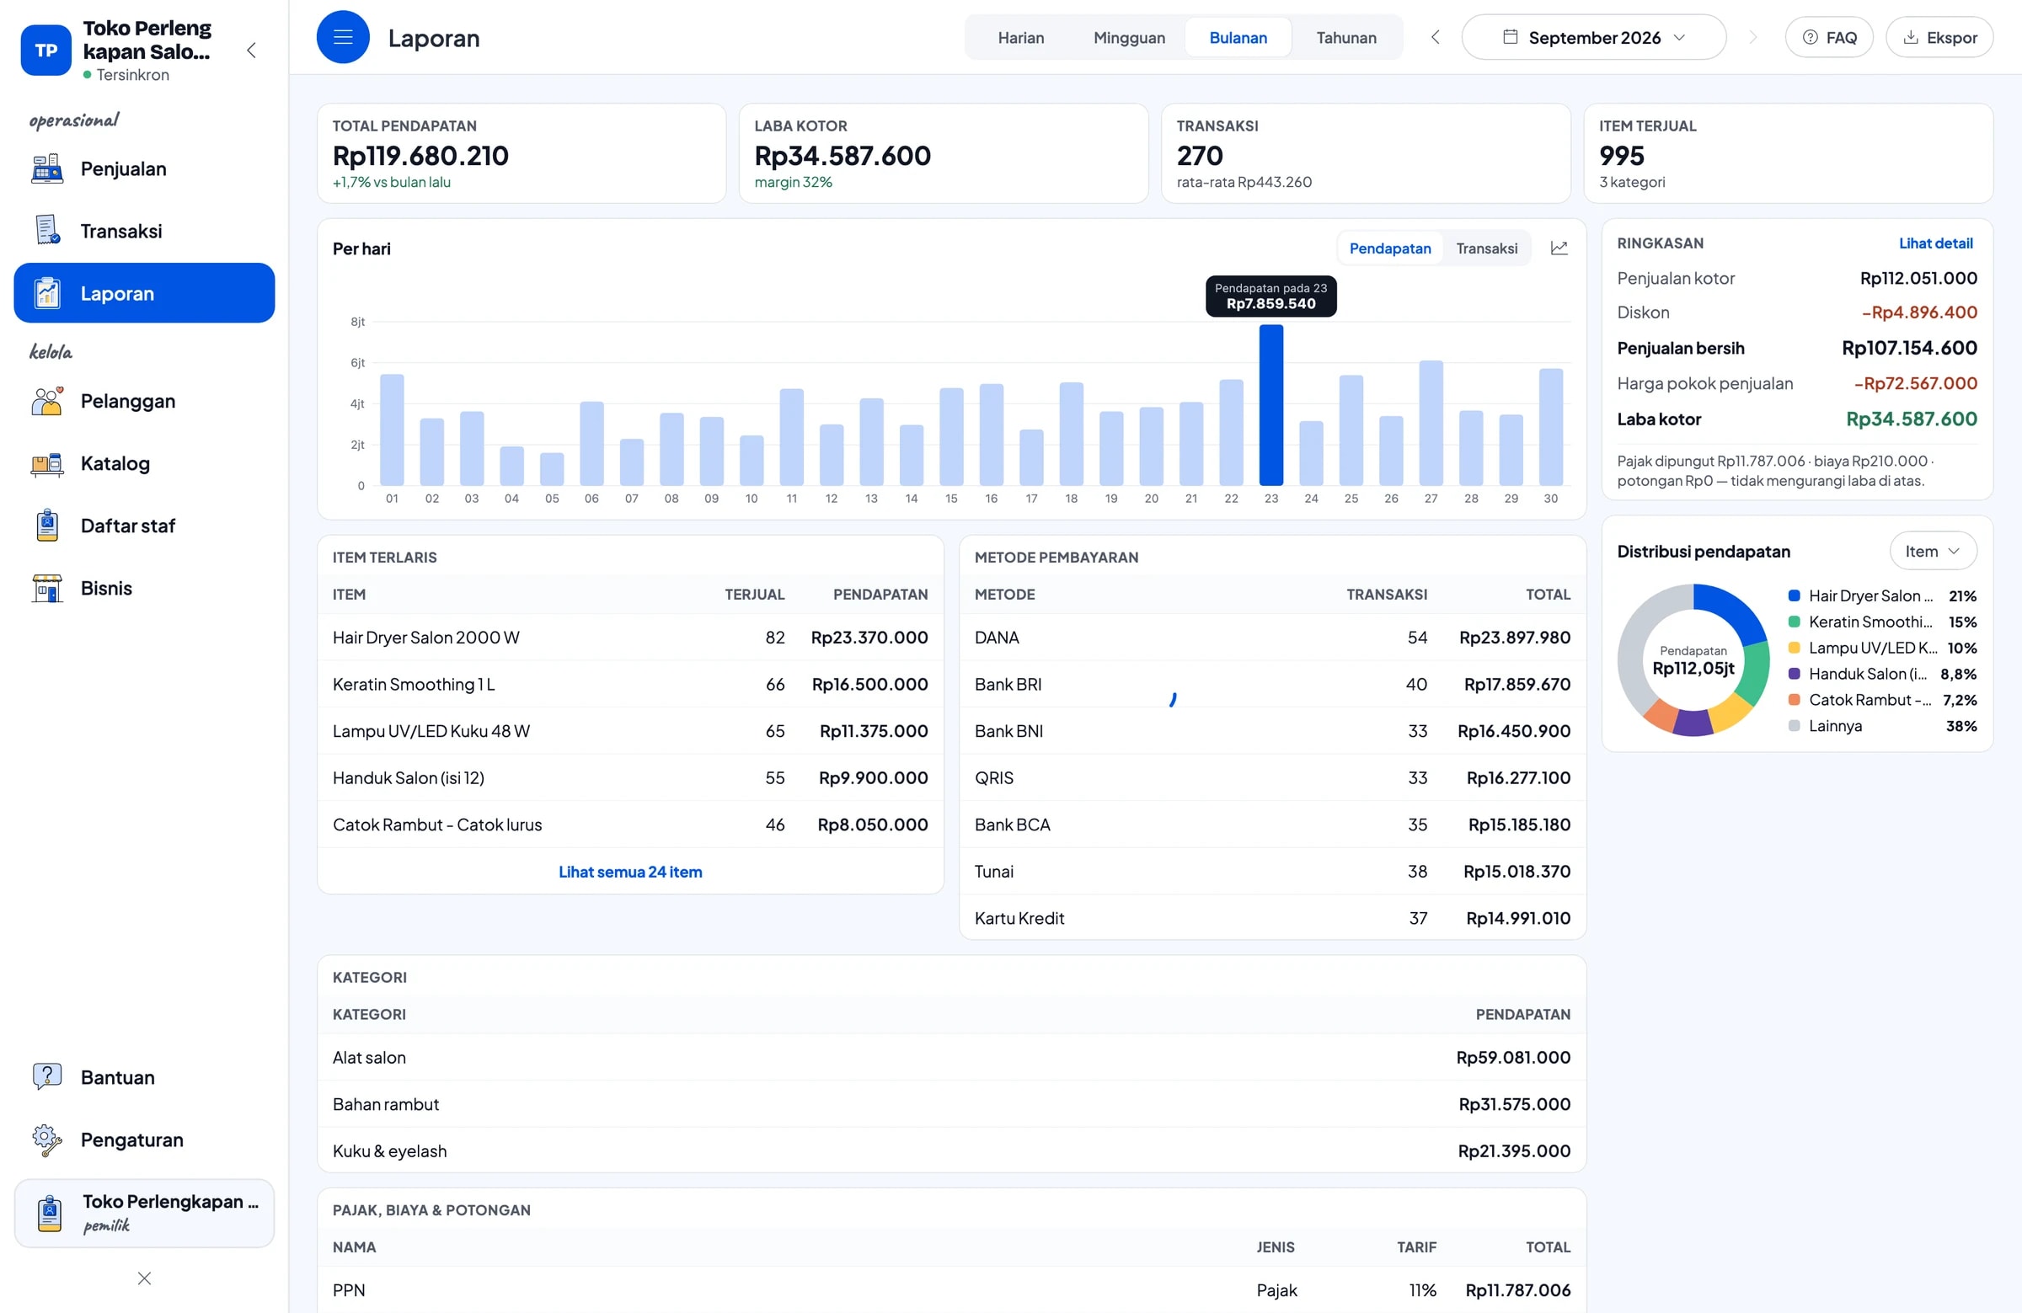
Task: Collapse sidebar with the chevron beside store name
Action: click(251, 50)
